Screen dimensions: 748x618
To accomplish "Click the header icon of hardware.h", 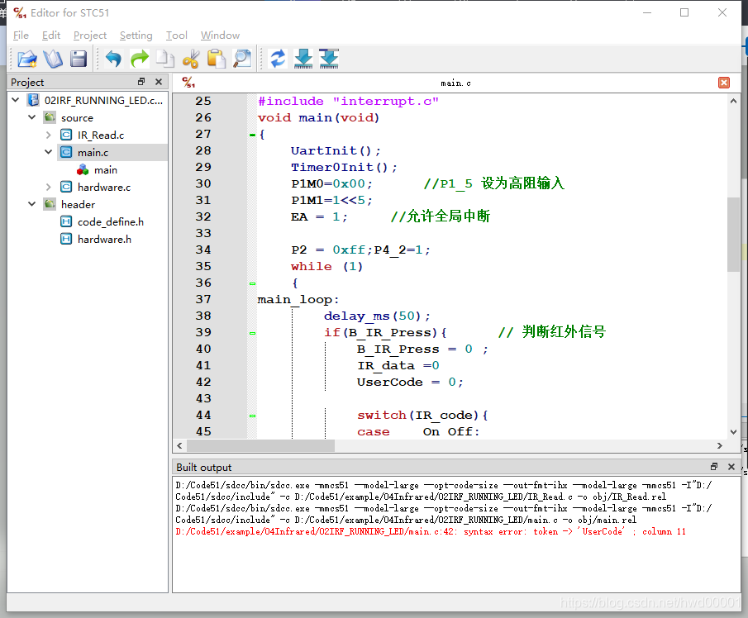I will pos(66,239).
